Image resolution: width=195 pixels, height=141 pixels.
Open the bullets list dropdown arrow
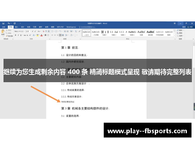(54, 32)
